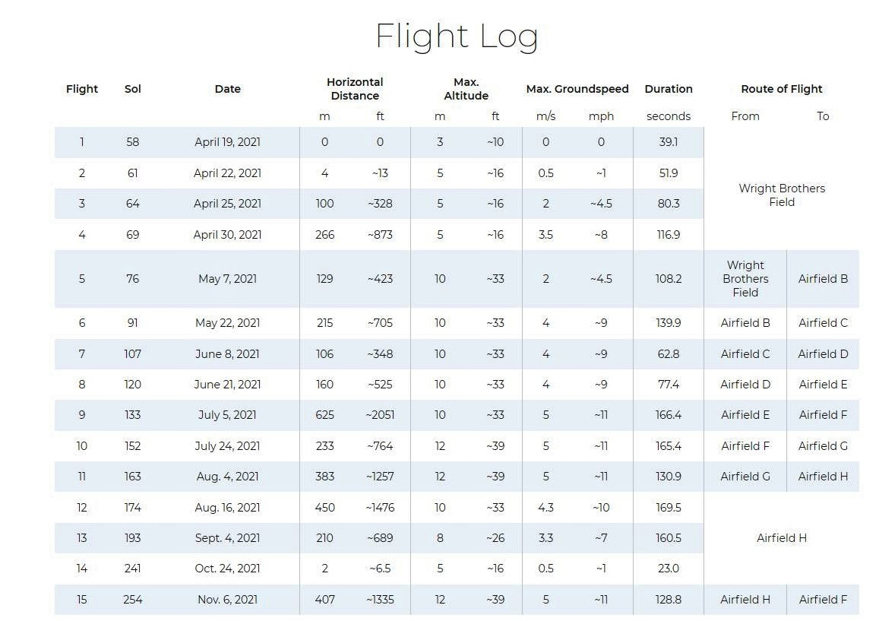Click the From sub-header under Route

[745, 116]
